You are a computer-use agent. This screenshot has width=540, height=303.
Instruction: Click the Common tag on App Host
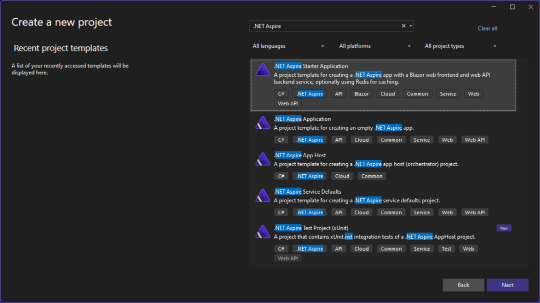pyautogui.click(x=371, y=176)
